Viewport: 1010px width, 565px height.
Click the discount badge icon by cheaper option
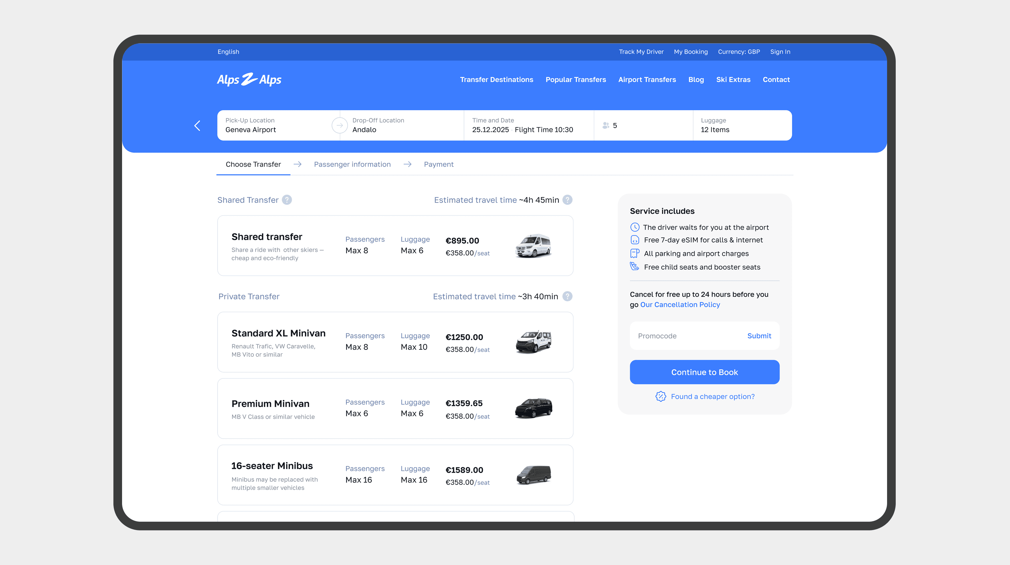pyautogui.click(x=661, y=396)
